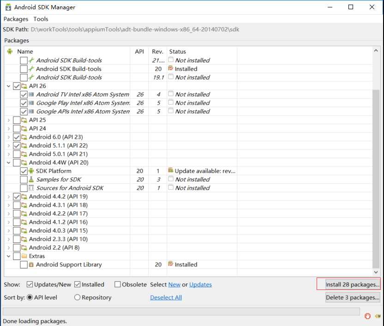
Task: Click Delete 3 packages button
Action: (353, 297)
